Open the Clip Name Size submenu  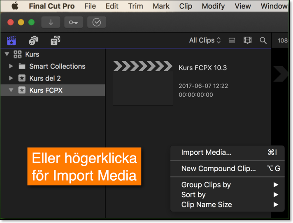(228, 205)
